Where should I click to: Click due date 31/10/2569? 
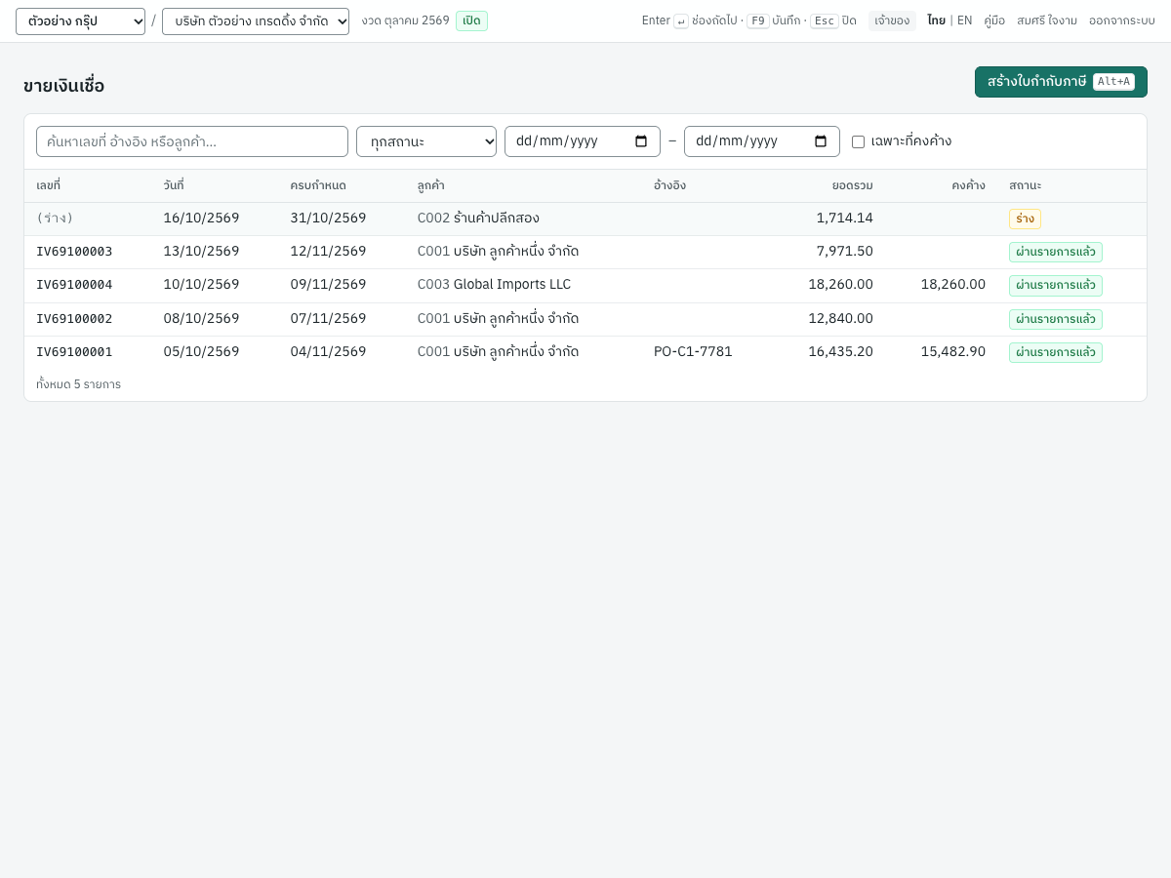(328, 219)
